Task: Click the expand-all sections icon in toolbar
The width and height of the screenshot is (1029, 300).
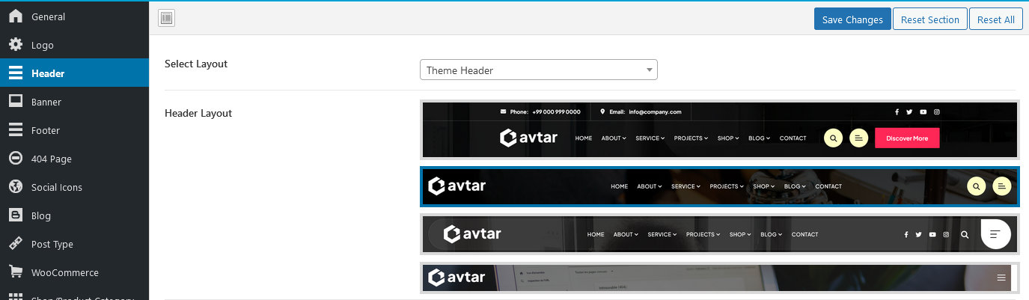Action: point(166,19)
